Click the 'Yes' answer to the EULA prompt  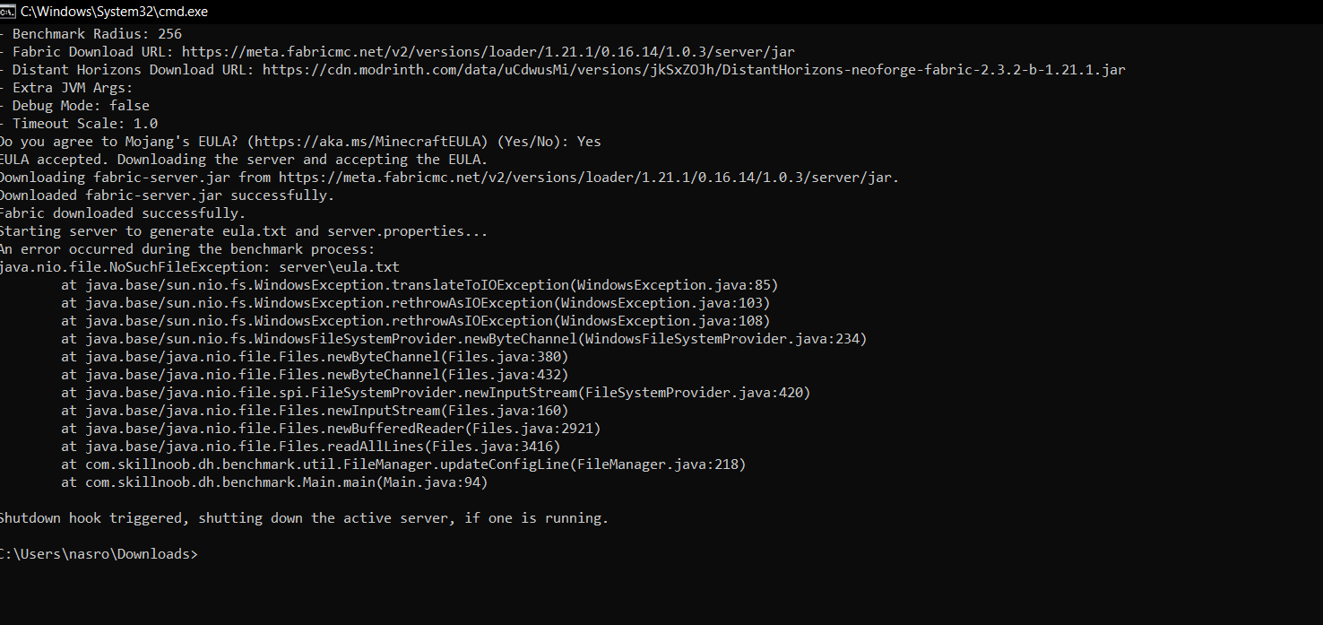589,142
